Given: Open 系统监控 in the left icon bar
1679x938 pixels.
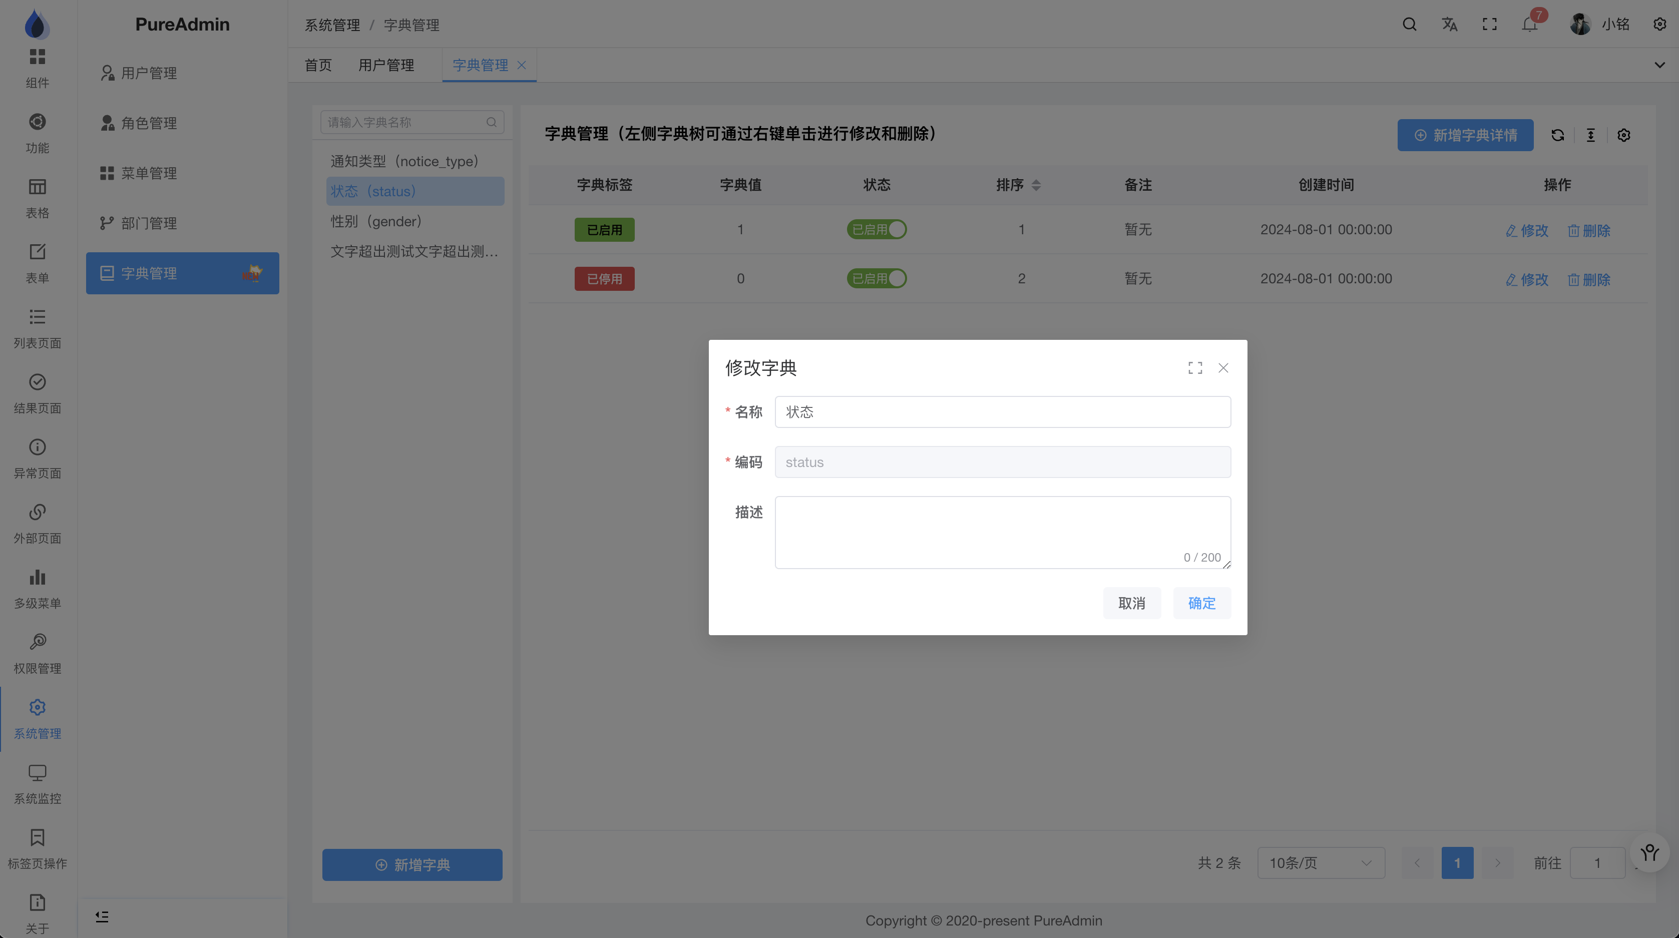Looking at the screenshot, I should click(x=37, y=783).
